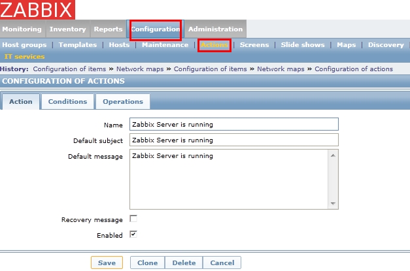Enable the Recovery message checkbox

133,219
